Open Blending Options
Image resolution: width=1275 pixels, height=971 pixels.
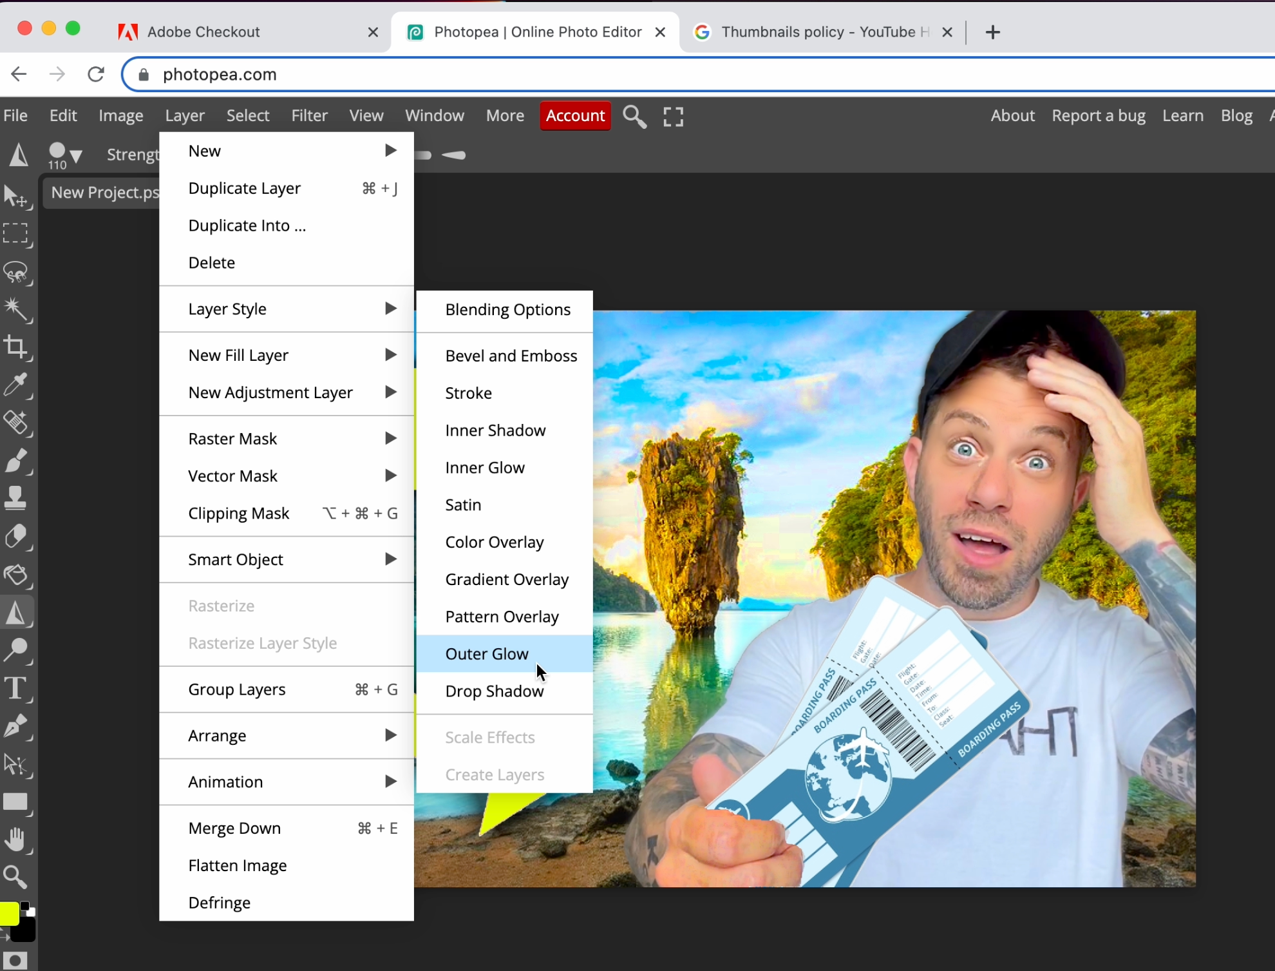pyautogui.click(x=504, y=310)
